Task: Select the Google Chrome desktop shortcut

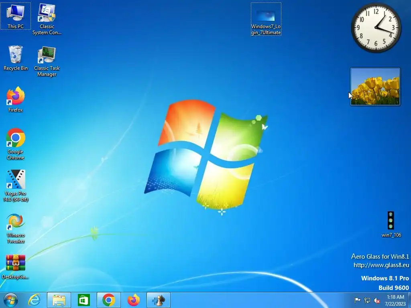Action: tap(16, 144)
